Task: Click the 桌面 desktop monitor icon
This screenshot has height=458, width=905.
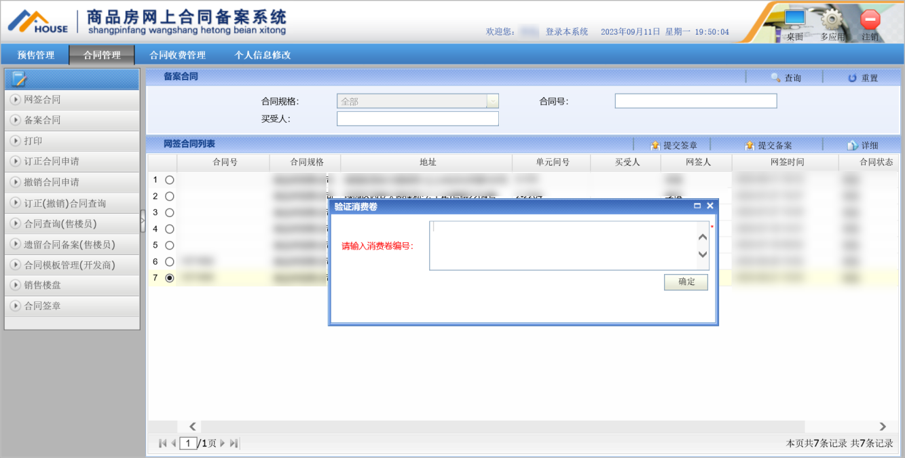Action: tap(794, 19)
